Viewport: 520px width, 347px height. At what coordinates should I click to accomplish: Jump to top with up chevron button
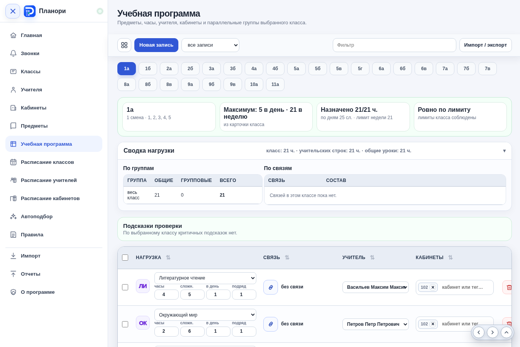pos(506,332)
